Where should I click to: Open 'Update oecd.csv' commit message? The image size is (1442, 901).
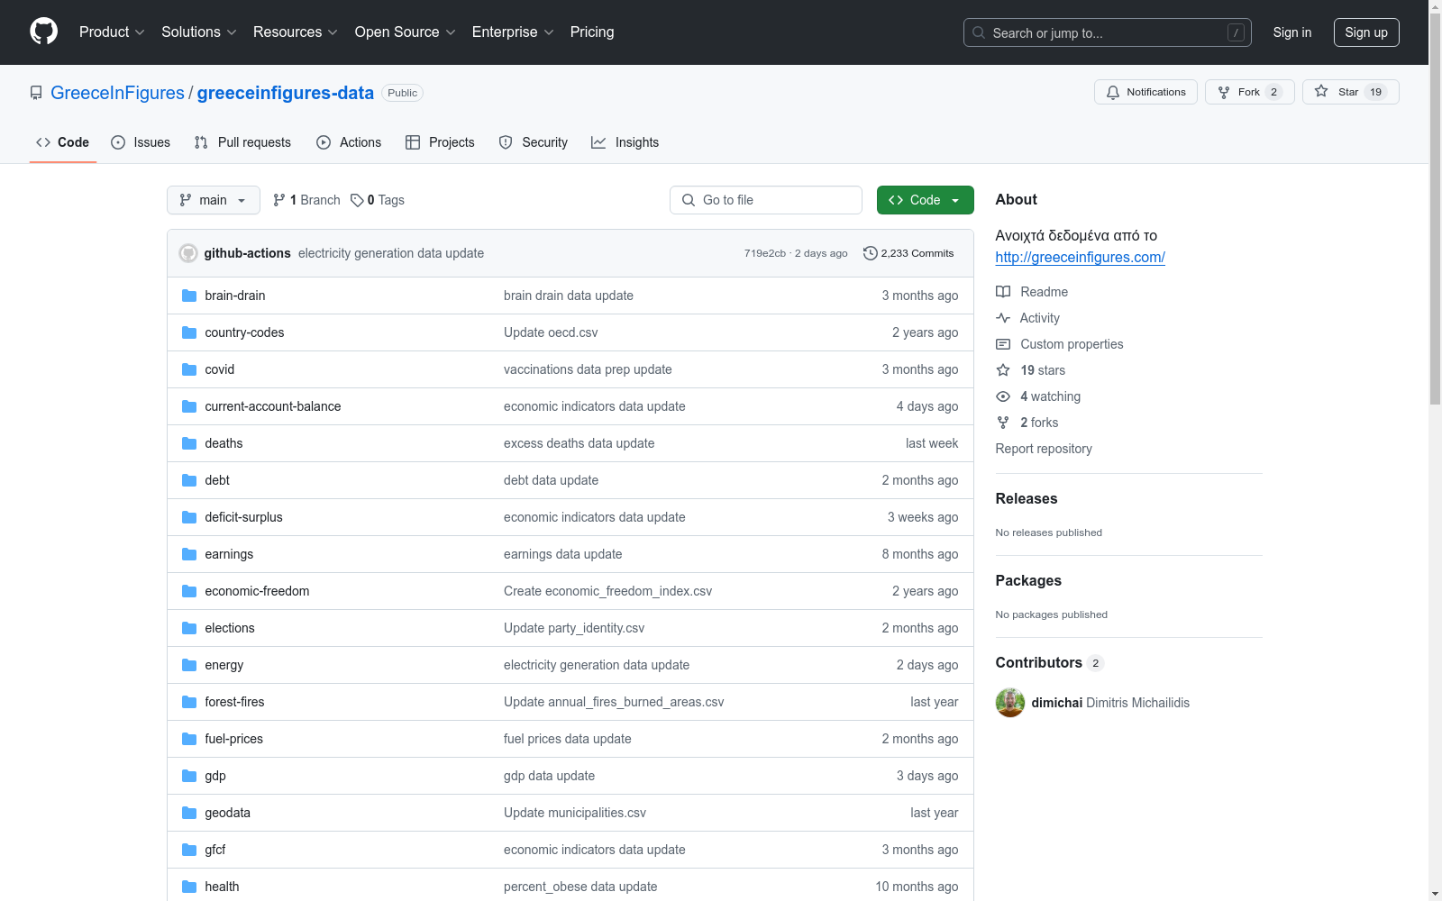(x=551, y=332)
